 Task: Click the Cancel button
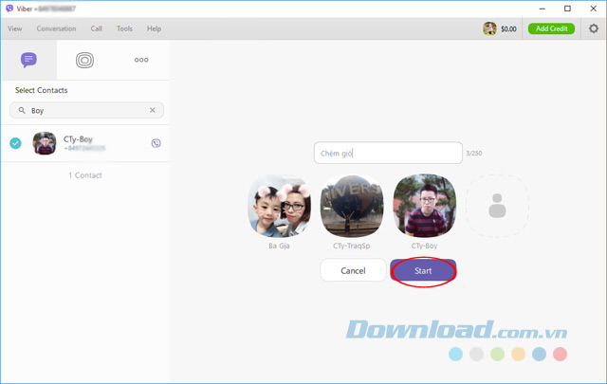point(353,270)
